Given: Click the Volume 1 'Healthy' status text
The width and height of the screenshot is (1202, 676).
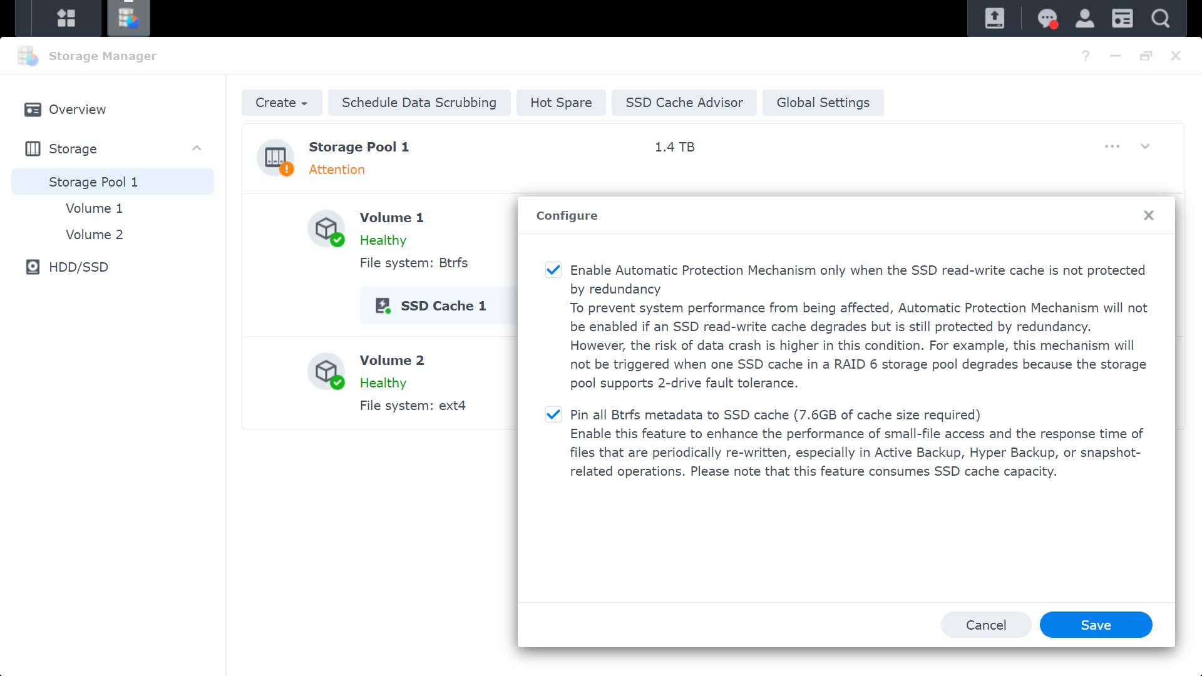Looking at the screenshot, I should click(383, 240).
